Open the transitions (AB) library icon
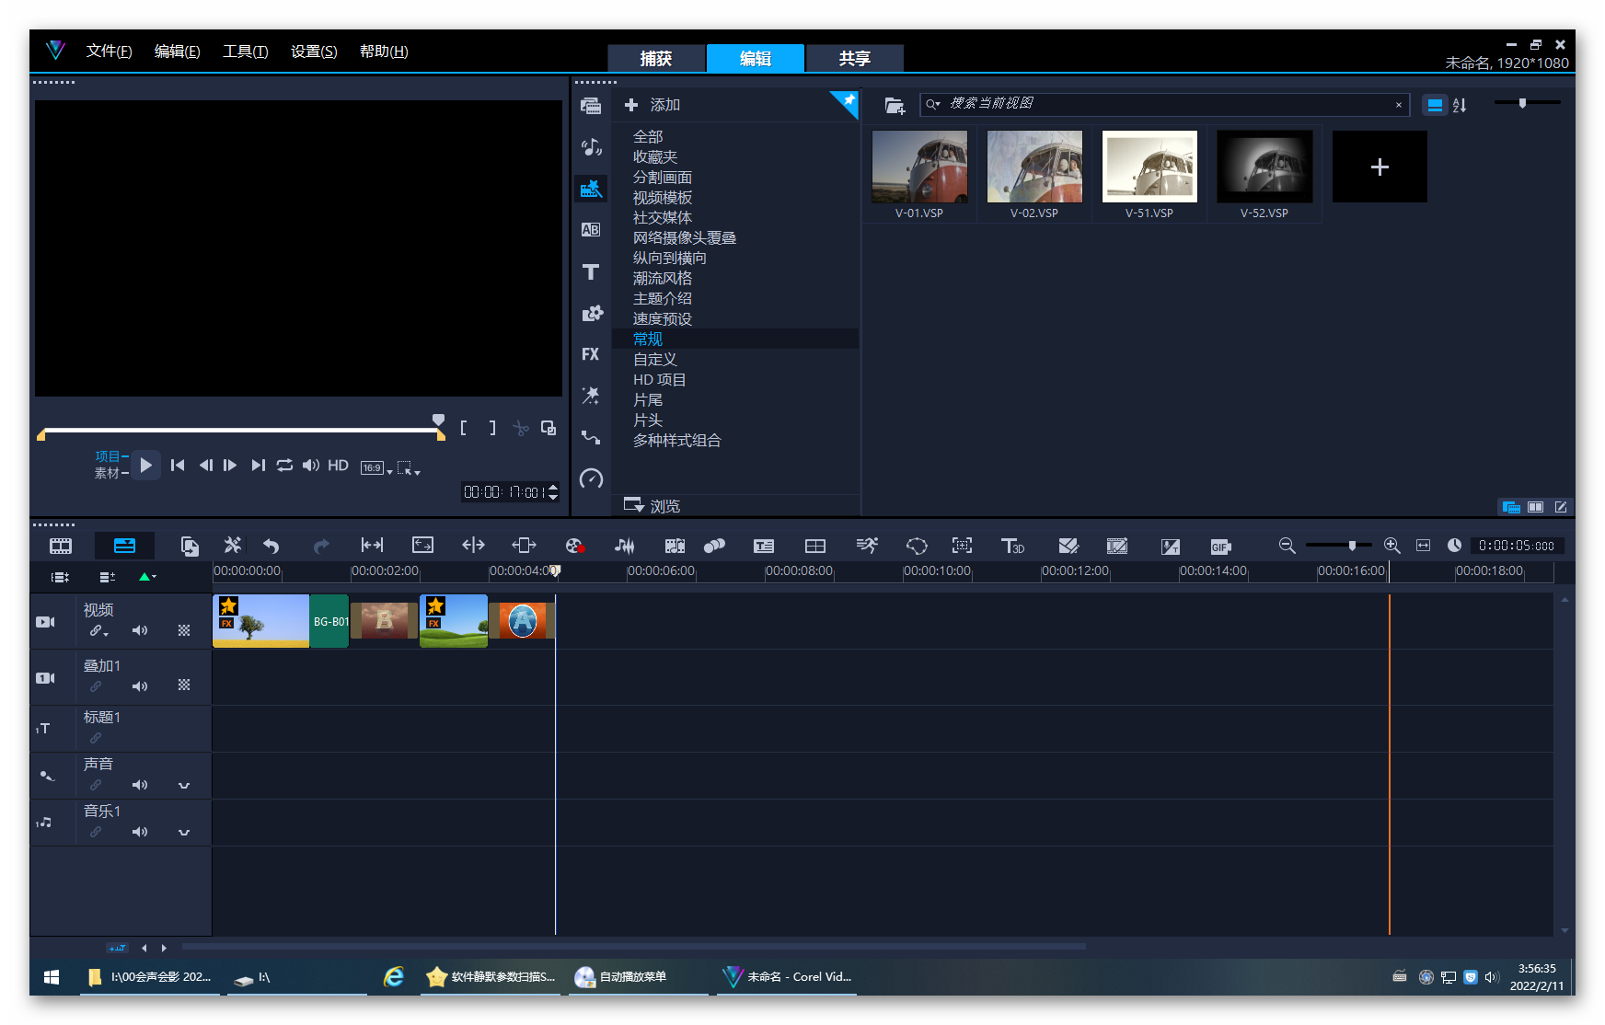This screenshot has width=1605, height=1025. (x=591, y=230)
